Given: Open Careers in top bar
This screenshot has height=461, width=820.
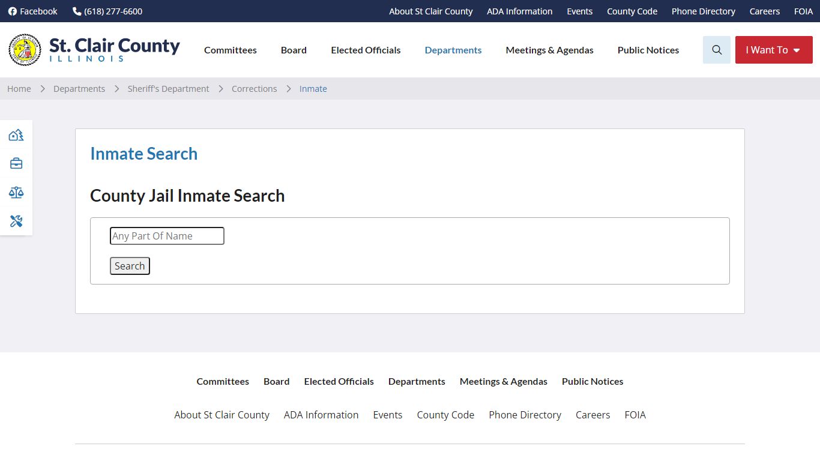Looking at the screenshot, I should tap(765, 11).
